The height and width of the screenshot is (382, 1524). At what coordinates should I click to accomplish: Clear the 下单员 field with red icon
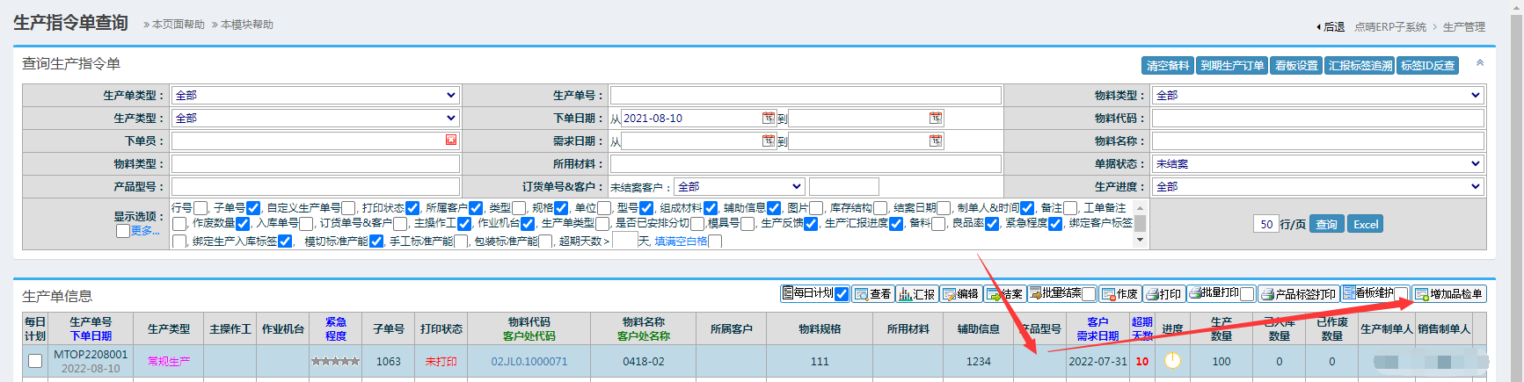(x=451, y=141)
